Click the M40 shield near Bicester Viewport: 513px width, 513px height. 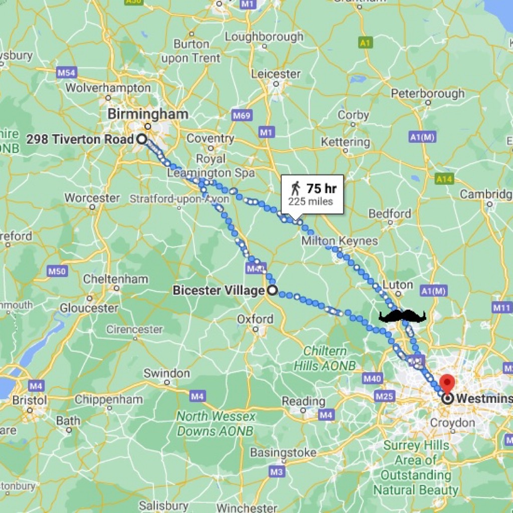pyautogui.click(x=255, y=269)
